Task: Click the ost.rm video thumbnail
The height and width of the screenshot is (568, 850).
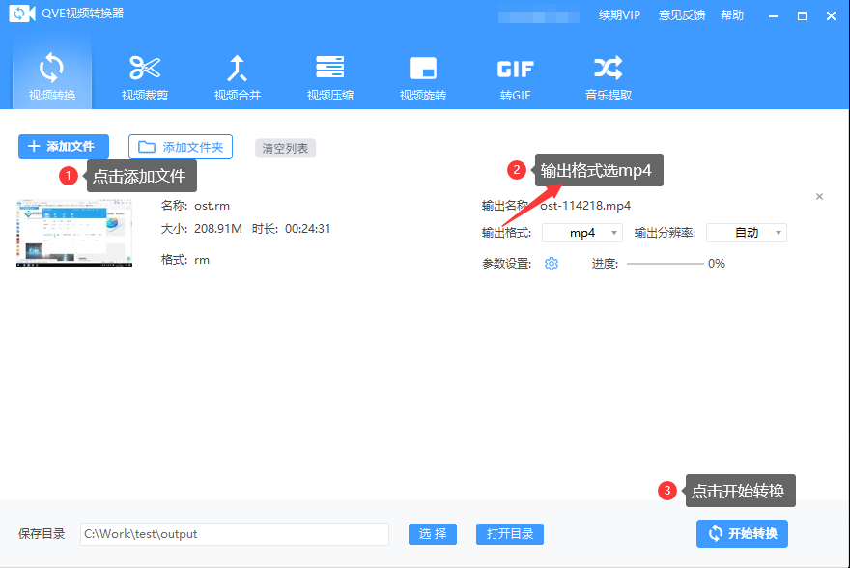Action: pyautogui.click(x=74, y=233)
